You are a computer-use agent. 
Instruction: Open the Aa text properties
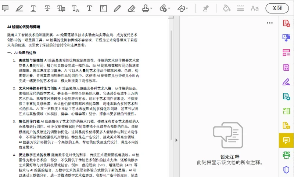click(255, 8)
